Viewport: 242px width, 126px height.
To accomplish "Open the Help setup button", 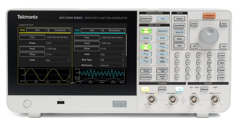I will [x=179, y=46].
